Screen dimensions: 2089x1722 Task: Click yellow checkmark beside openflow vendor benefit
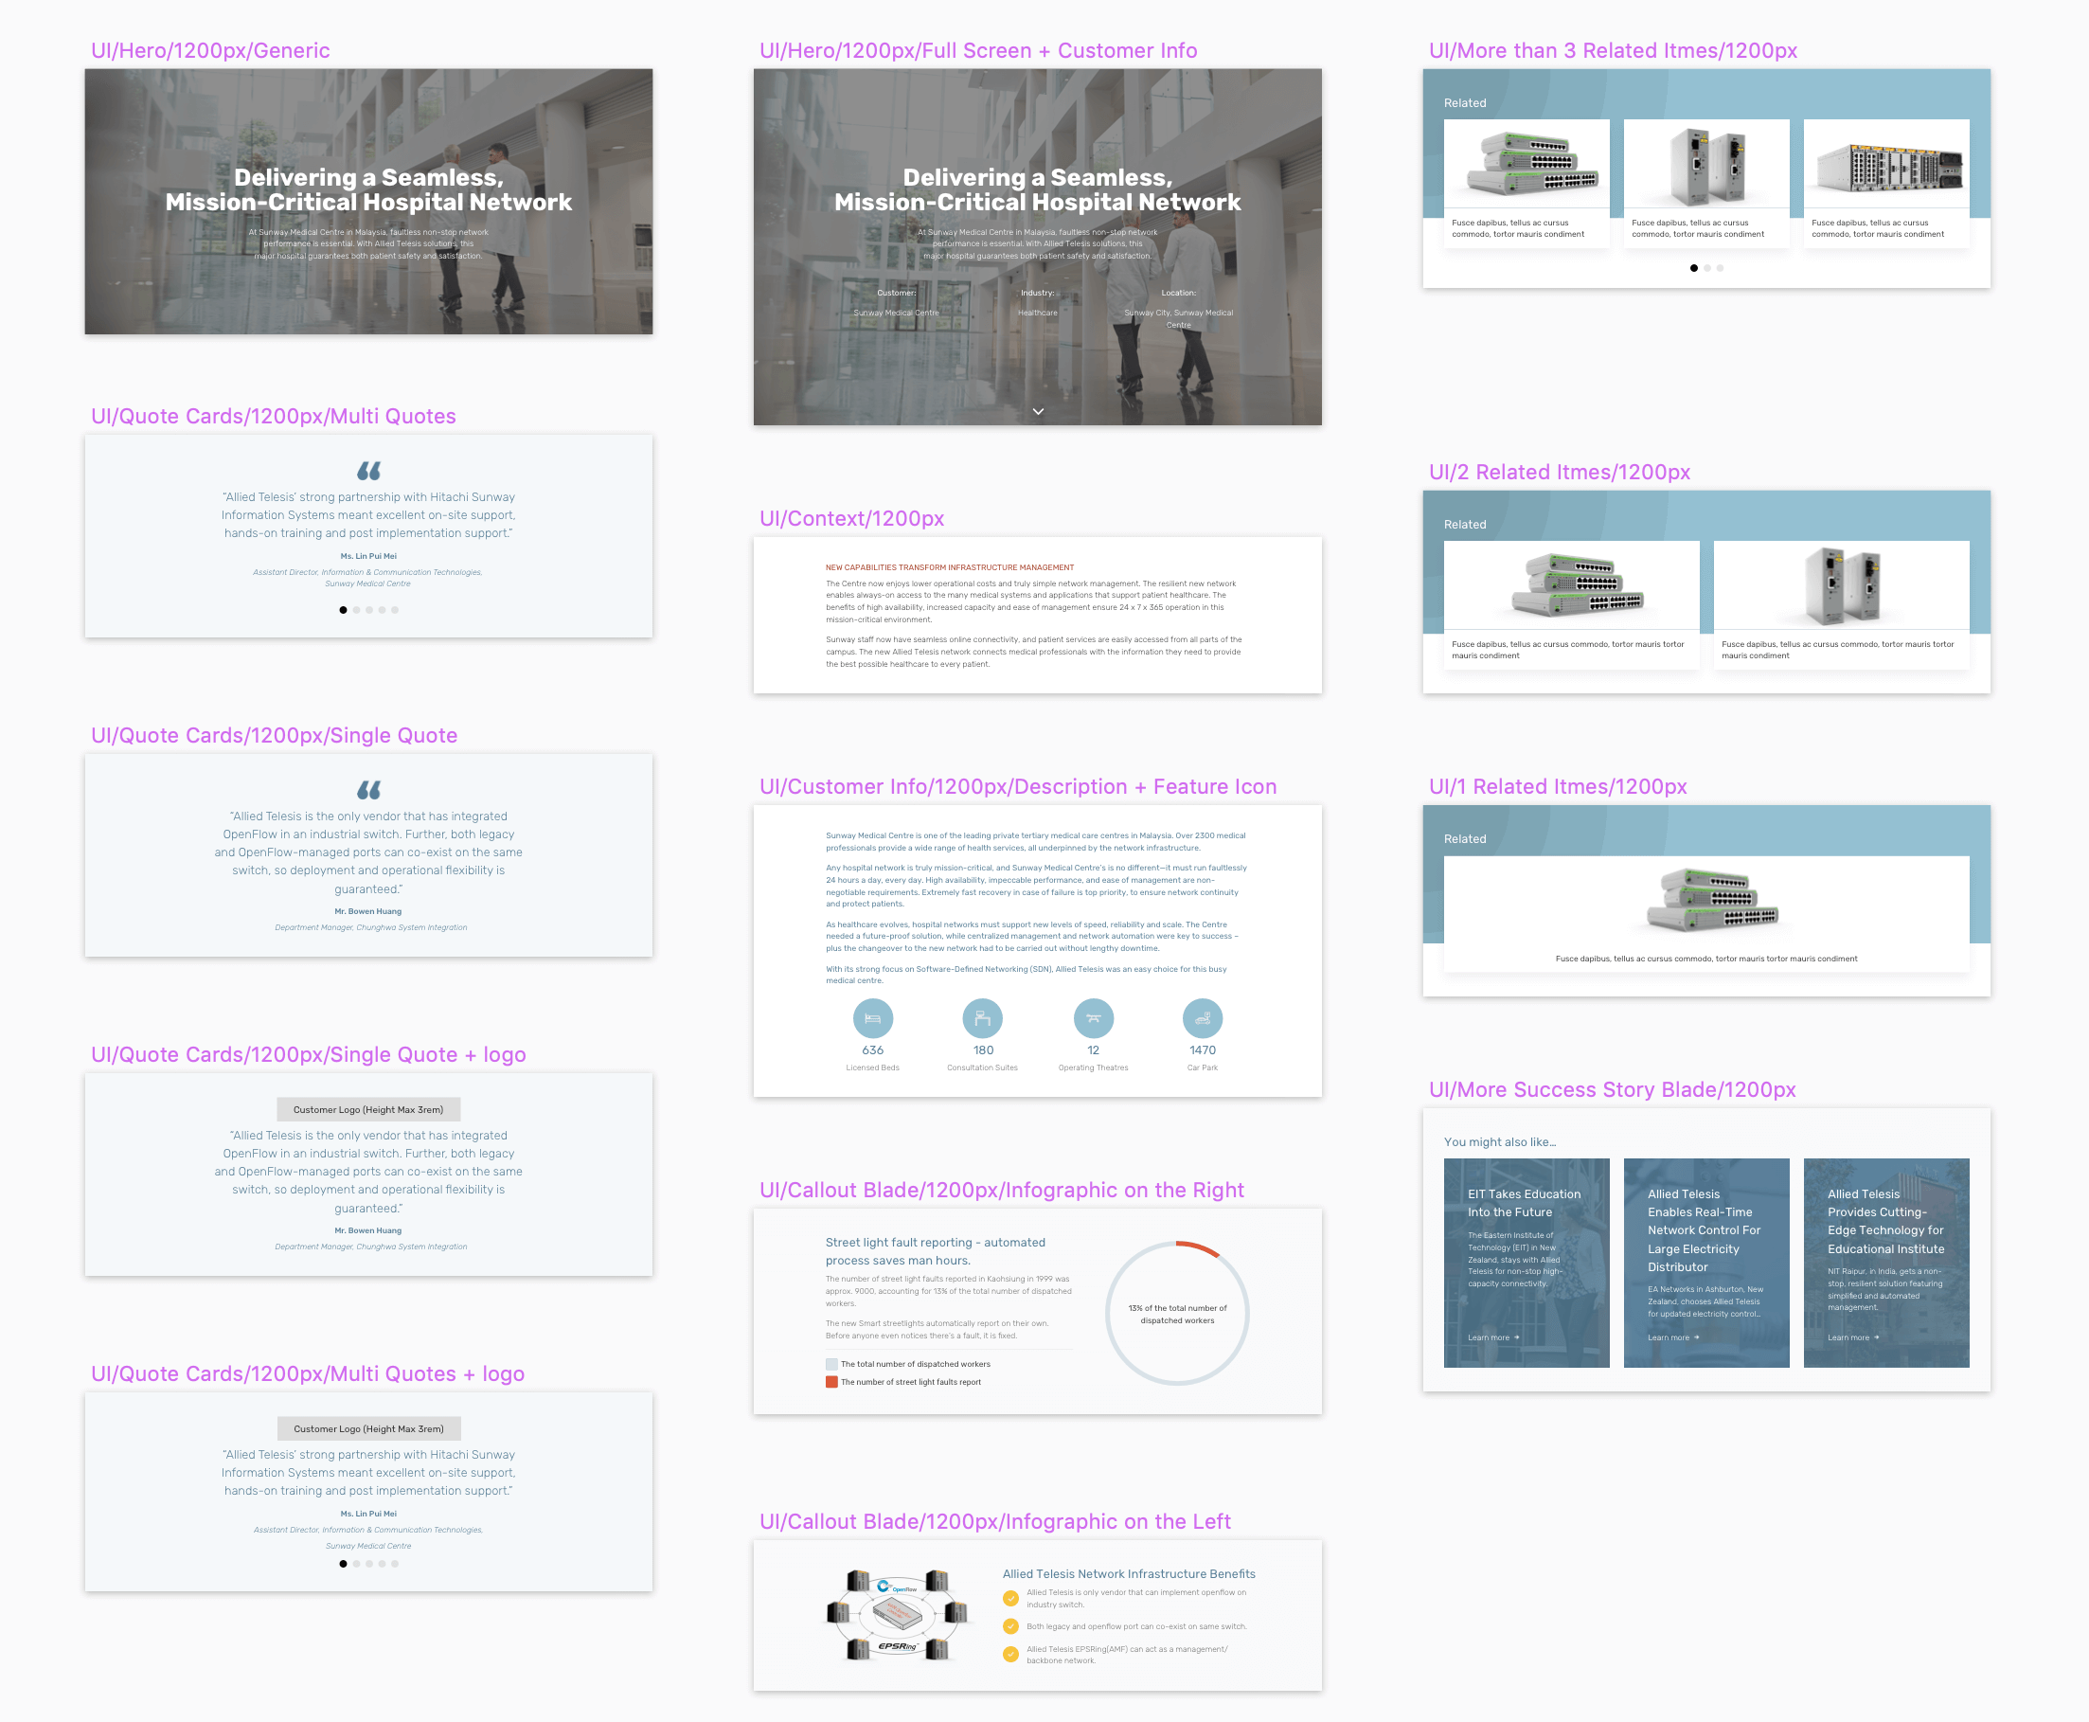(x=1010, y=1598)
